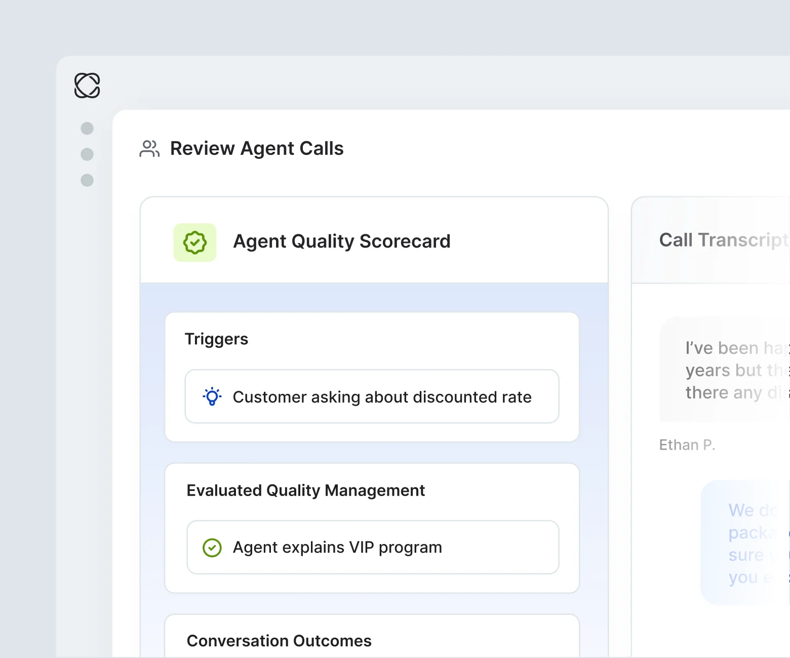Click the Evaluated Quality Management heading
This screenshot has height=658, width=790.
tap(306, 490)
